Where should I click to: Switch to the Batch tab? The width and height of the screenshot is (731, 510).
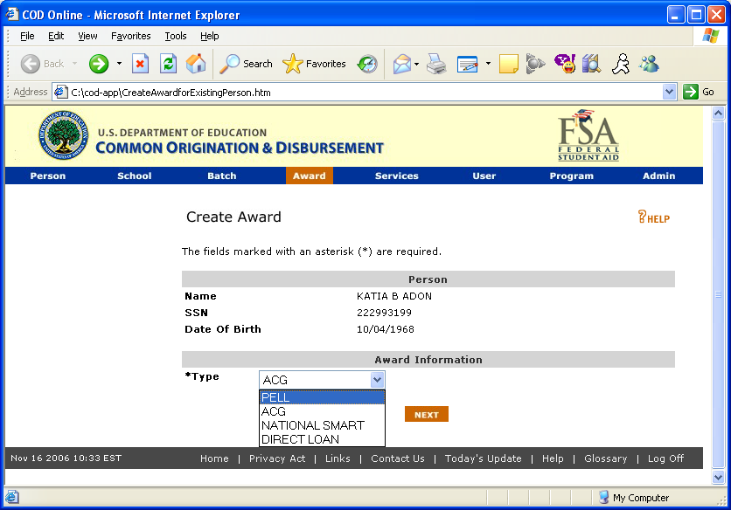point(222,176)
